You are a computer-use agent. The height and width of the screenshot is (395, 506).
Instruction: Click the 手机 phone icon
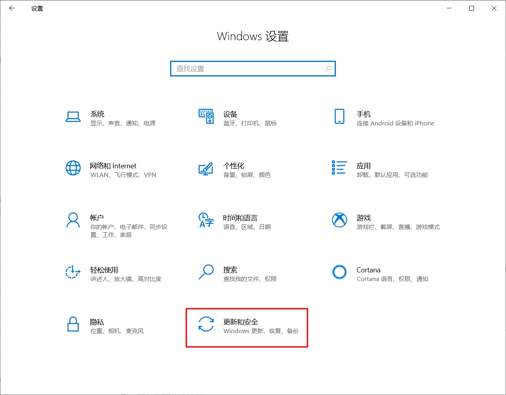pos(339,116)
